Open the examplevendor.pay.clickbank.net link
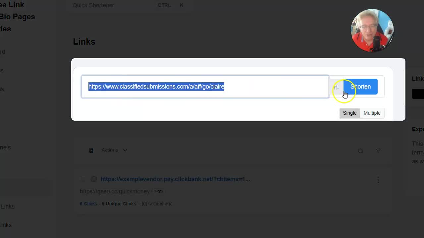 coord(175,179)
